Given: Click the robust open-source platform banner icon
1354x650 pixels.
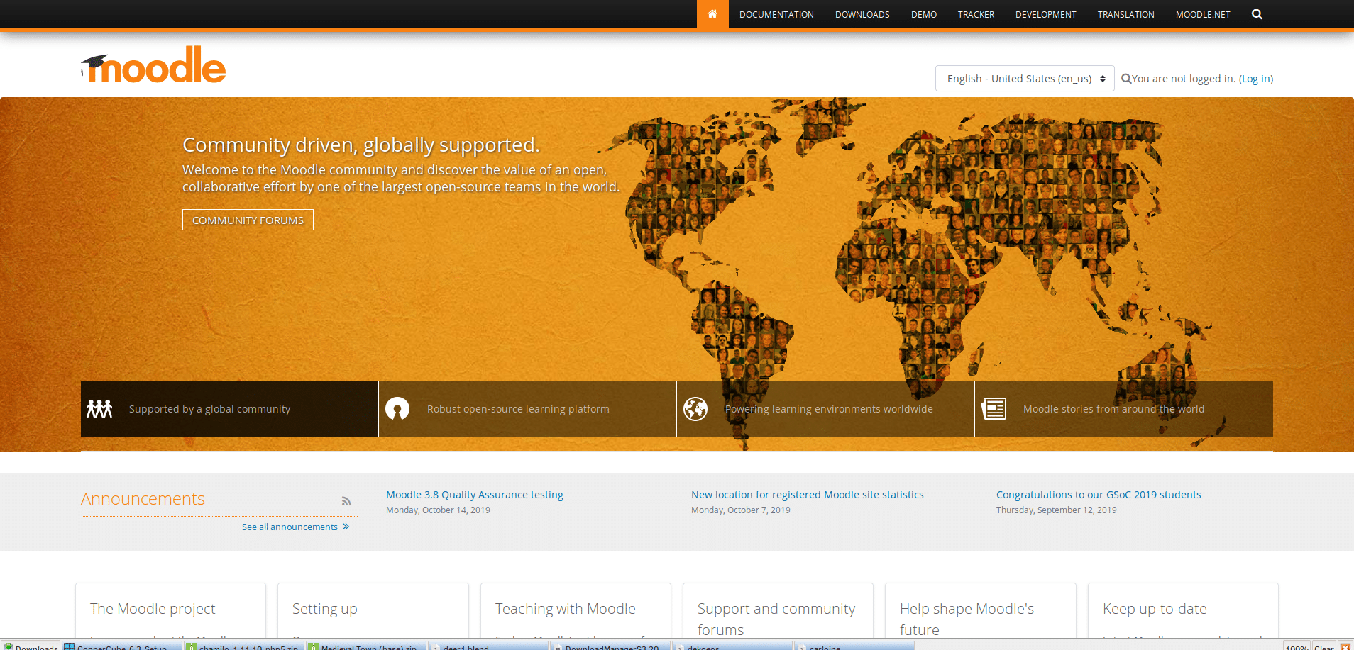Looking at the screenshot, I should [x=397, y=408].
